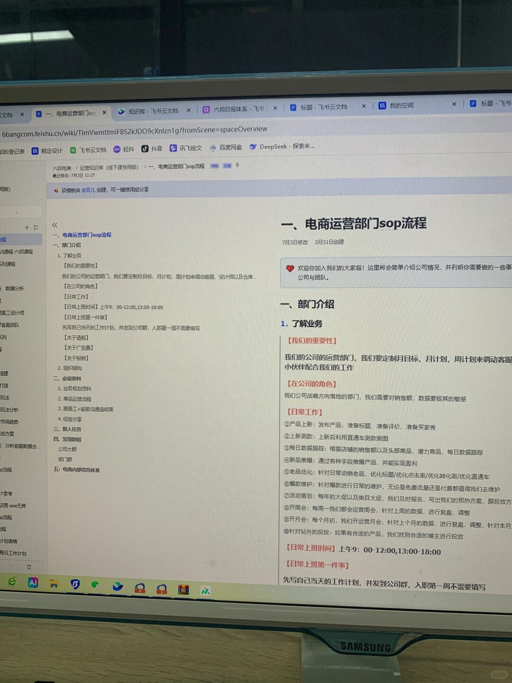This screenshot has width=512, height=683.
Task: Open 数据分析 page in the sidebar
Action: [12, 288]
